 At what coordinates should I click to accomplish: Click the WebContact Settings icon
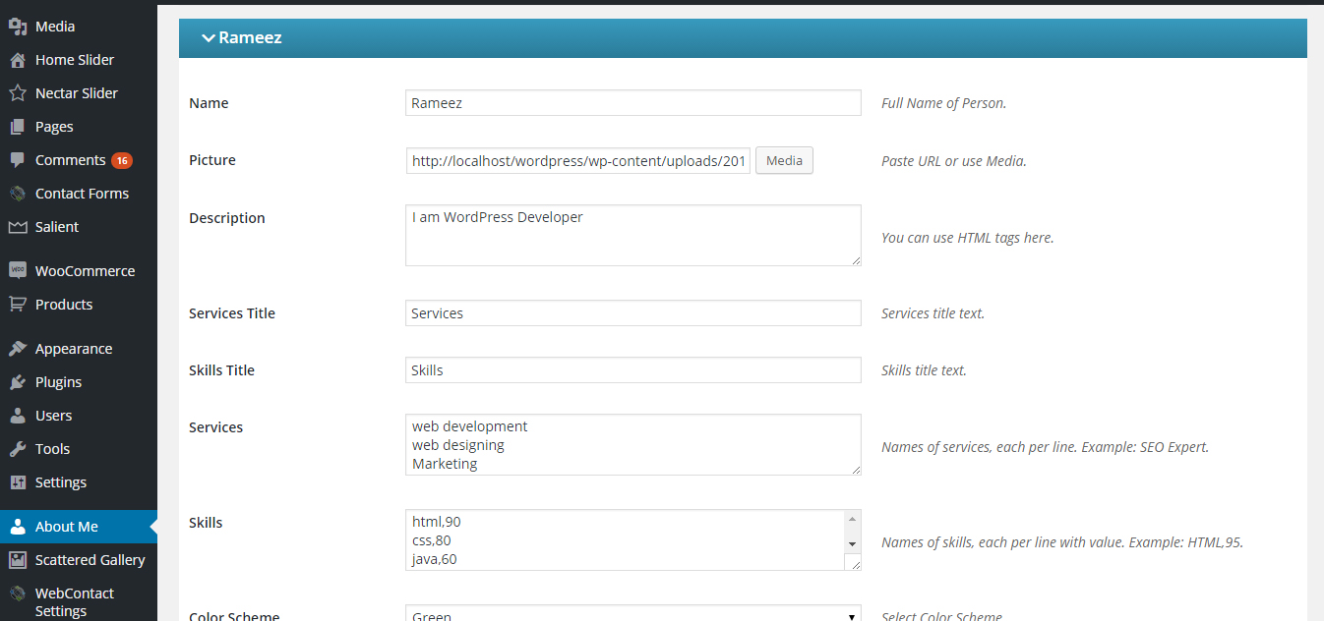[x=17, y=593]
